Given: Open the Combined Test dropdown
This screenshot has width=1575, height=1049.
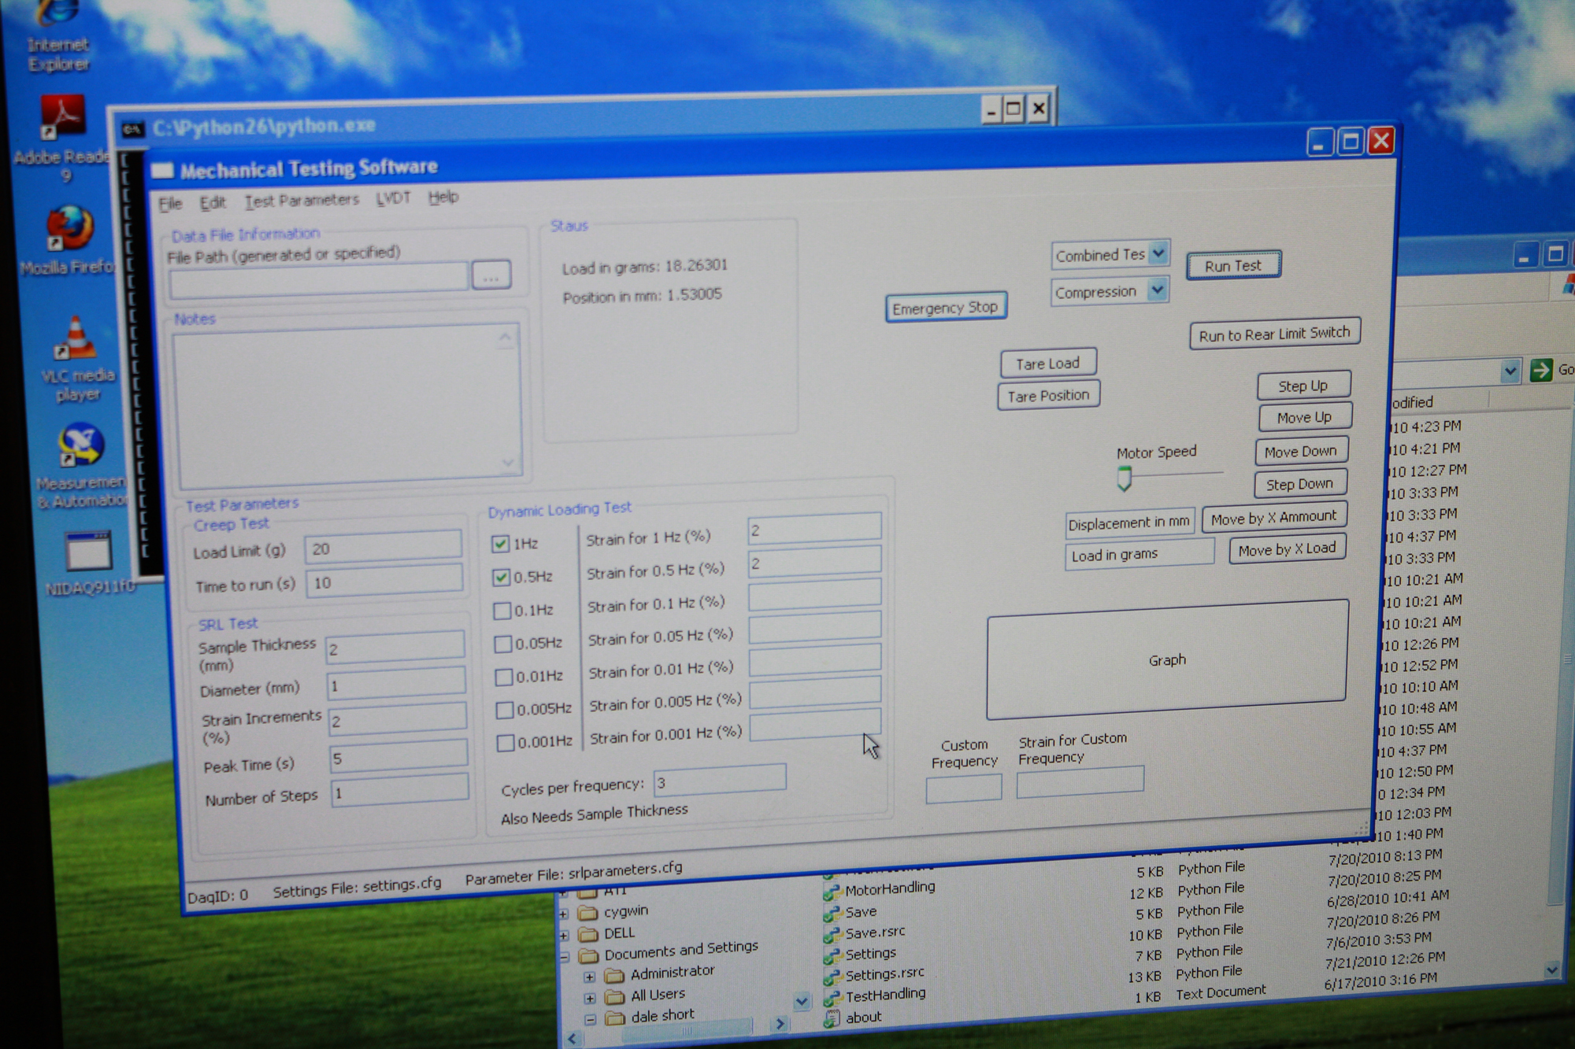Looking at the screenshot, I should (1158, 253).
